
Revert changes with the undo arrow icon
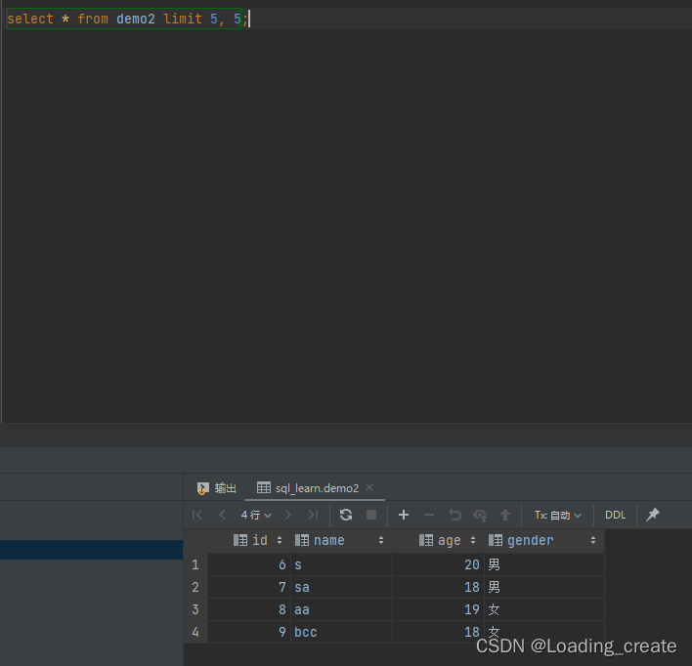[x=454, y=515]
